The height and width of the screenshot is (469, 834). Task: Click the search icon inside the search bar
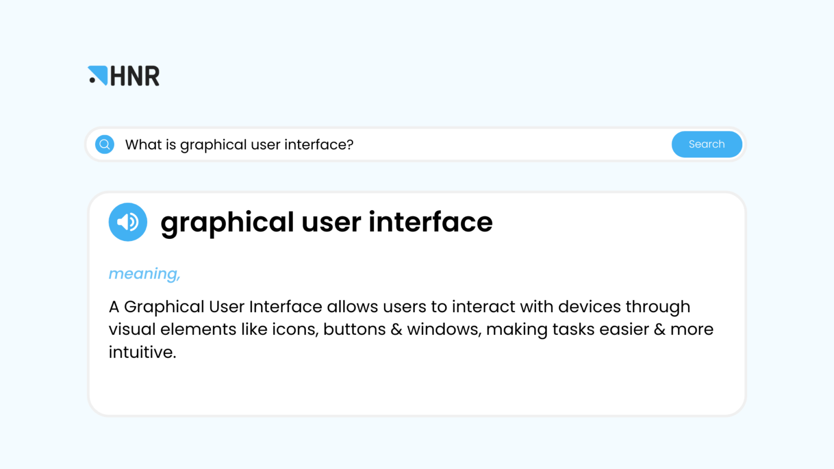tap(104, 144)
